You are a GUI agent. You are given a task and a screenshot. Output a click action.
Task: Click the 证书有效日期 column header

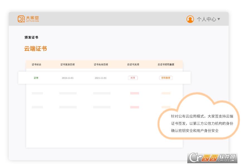click(101, 65)
